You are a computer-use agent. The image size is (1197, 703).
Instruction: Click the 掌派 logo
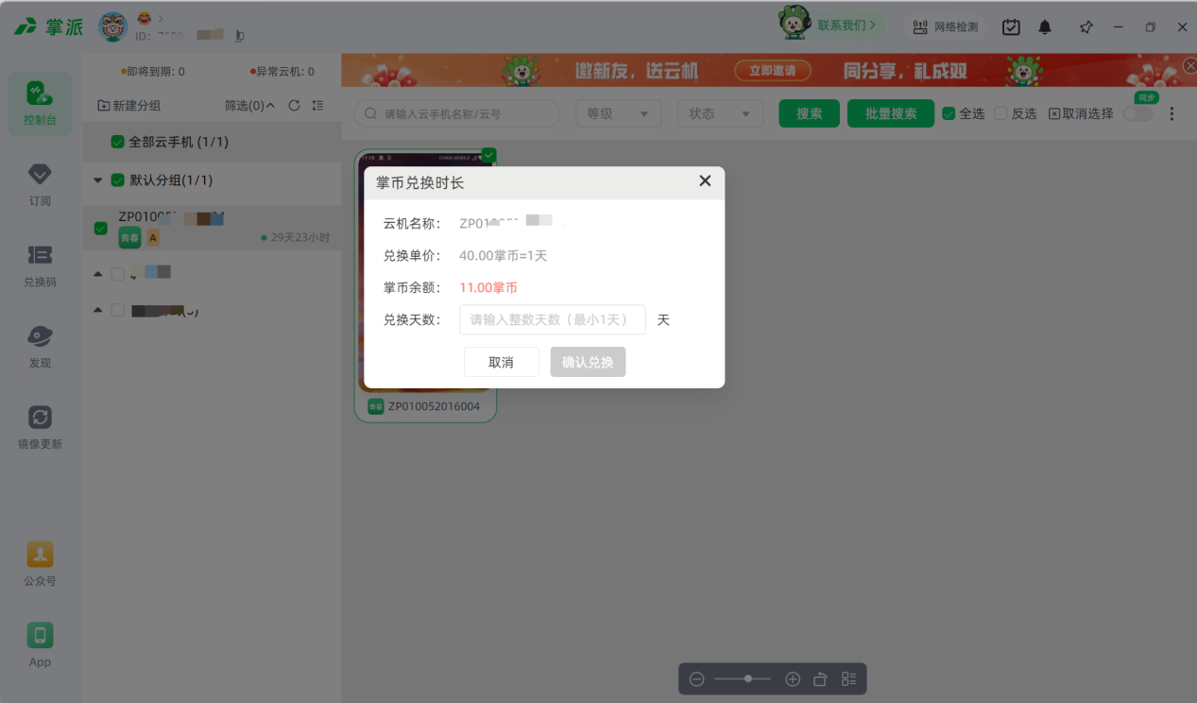coord(49,26)
